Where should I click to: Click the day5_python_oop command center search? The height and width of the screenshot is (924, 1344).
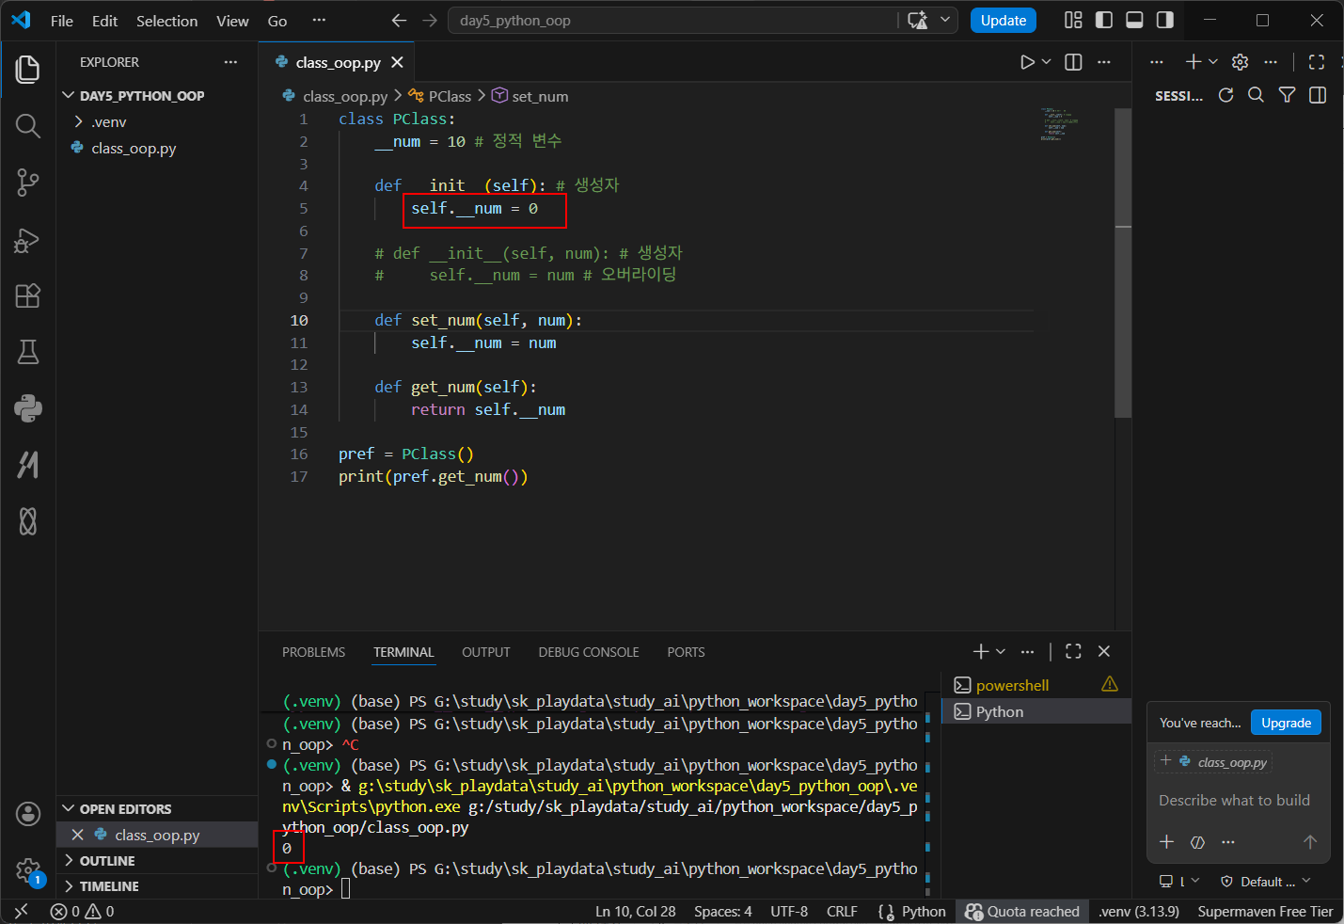(x=672, y=21)
